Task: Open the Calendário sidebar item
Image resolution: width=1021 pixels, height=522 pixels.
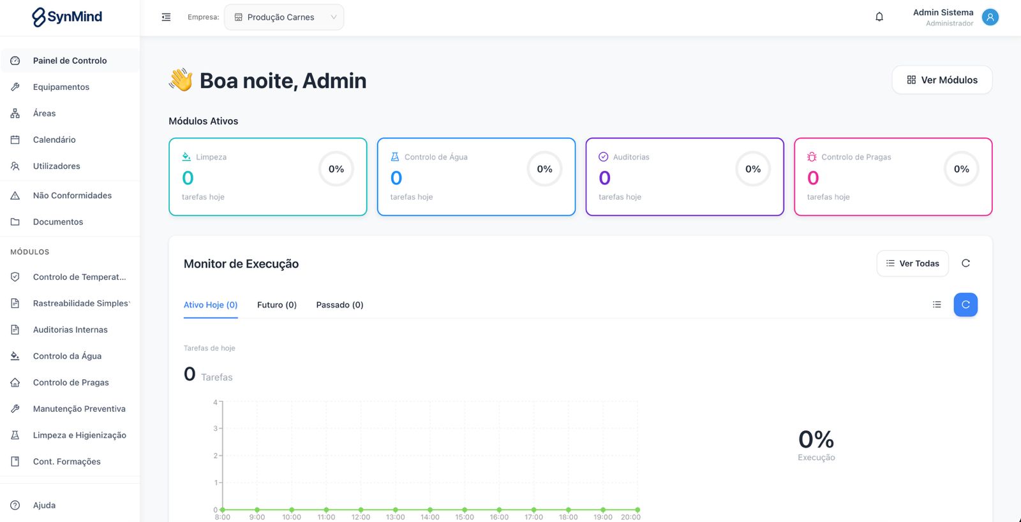Action: click(x=54, y=140)
